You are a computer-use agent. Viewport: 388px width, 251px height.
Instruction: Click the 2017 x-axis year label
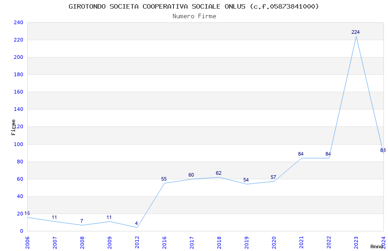click(x=192, y=243)
